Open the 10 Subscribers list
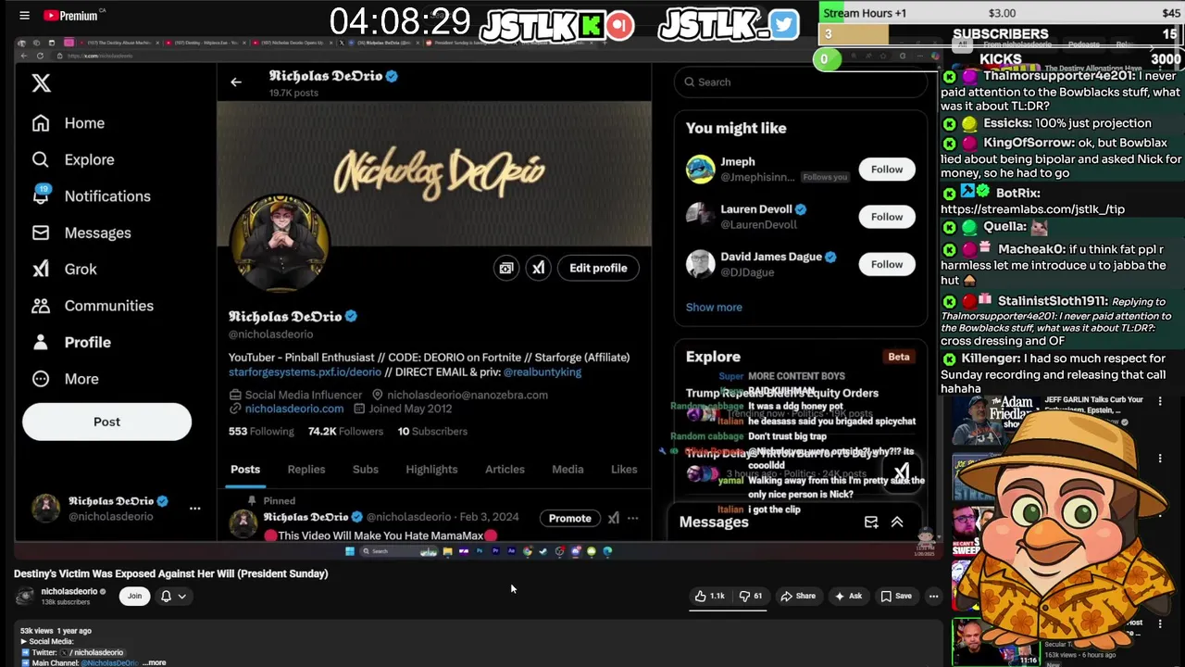 432,431
